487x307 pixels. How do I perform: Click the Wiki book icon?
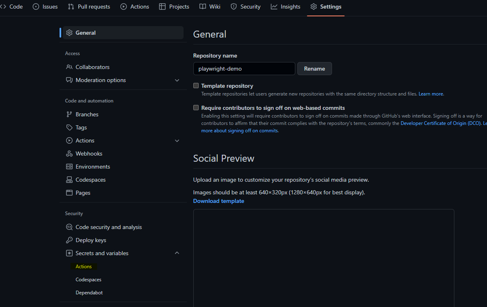tap(202, 7)
